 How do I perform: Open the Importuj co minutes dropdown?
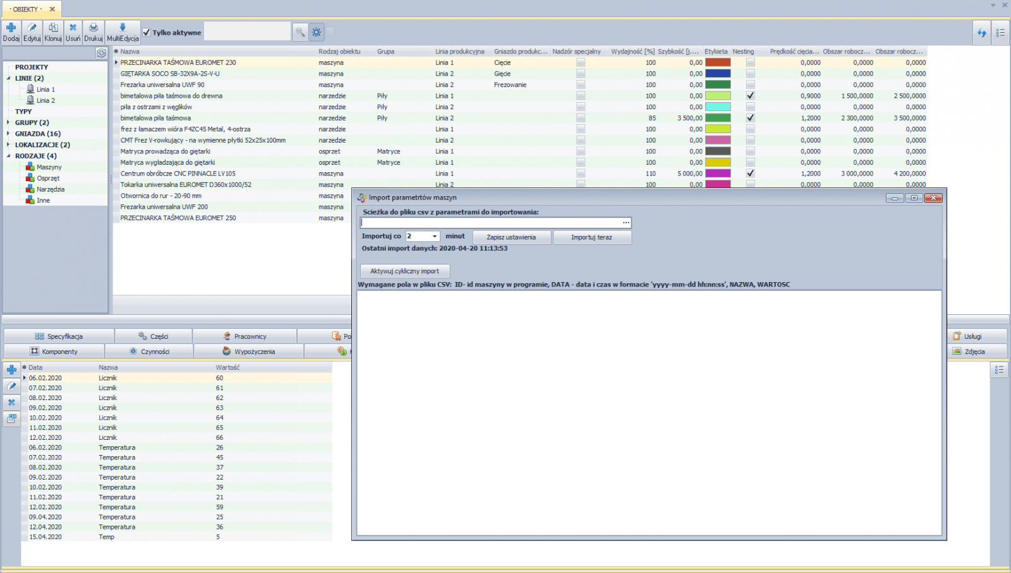point(435,236)
